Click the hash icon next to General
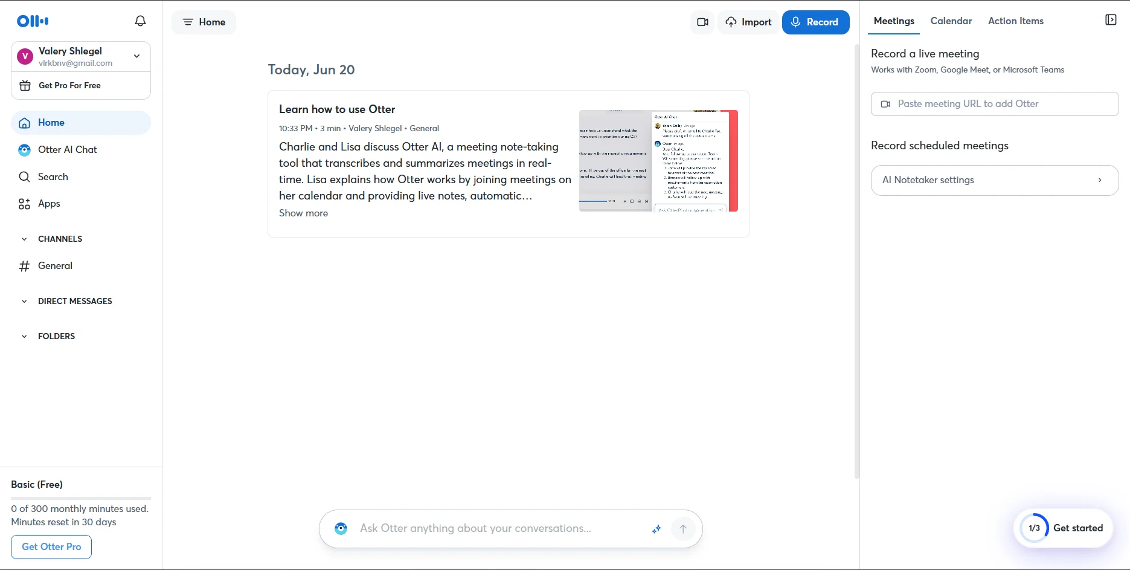The width and height of the screenshot is (1130, 570). click(x=24, y=266)
